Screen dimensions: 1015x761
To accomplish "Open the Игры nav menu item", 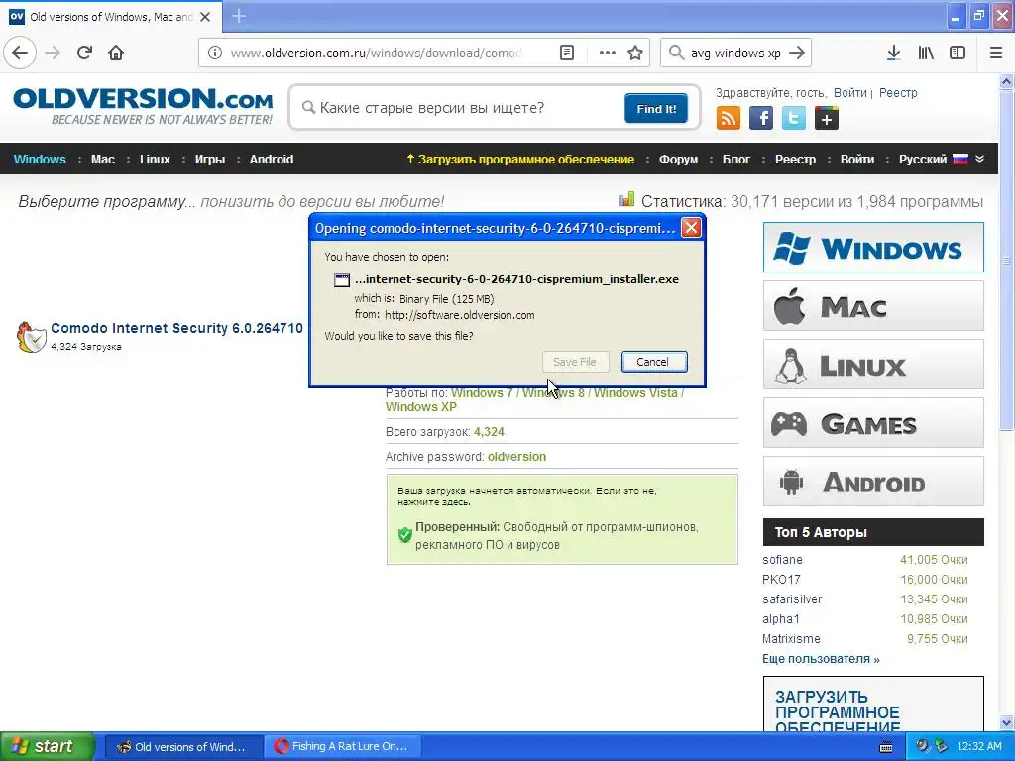I will point(210,160).
